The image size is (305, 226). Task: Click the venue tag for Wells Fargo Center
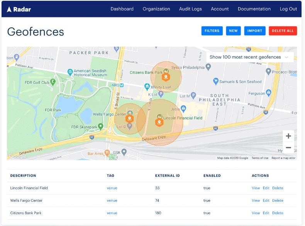[x=112, y=201]
